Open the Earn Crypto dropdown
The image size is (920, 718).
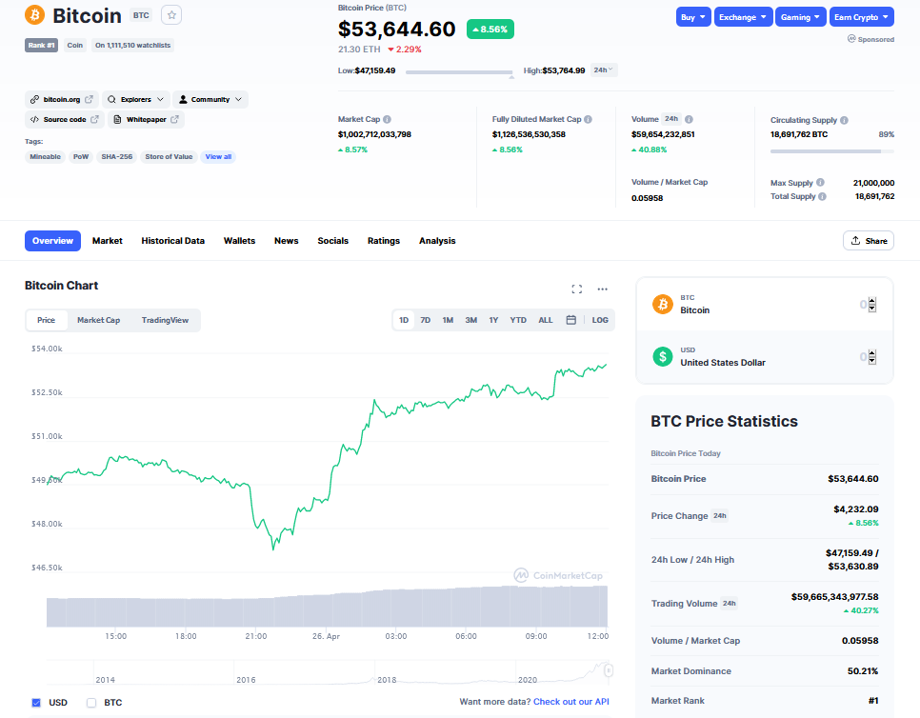click(x=861, y=17)
